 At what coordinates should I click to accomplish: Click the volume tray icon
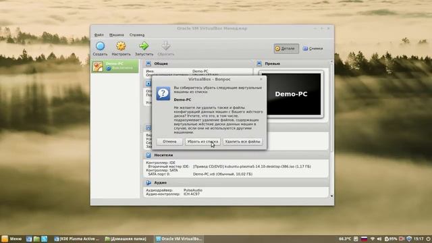pyautogui.click(x=379, y=239)
